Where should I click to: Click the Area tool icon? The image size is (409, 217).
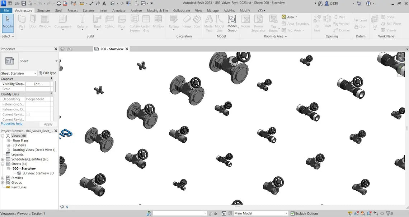284,17
